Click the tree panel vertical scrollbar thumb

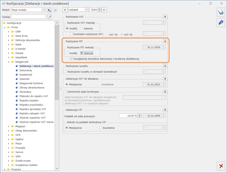click(57, 63)
